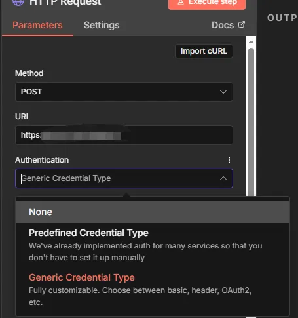Click the Import cURL button

click(204, 51)
